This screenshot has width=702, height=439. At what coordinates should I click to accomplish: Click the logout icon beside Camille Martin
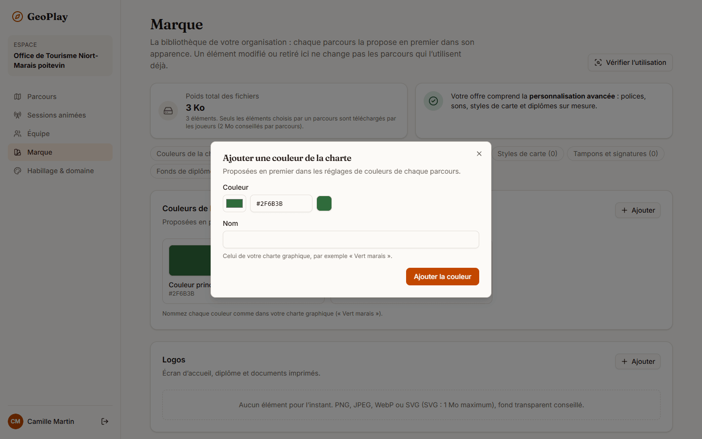tap(105, 421)
